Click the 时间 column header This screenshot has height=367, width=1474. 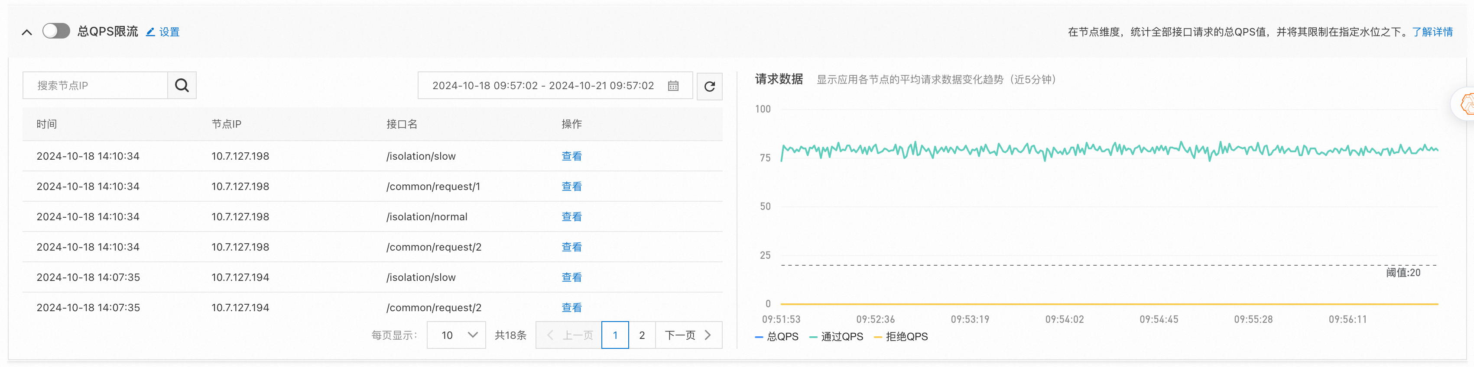click(x=47, y=124)
